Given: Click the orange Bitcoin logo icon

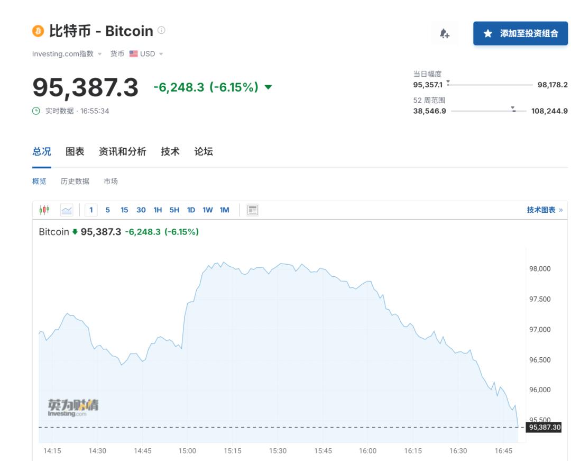Looking at the screenshot, I should (x=38, y=31).
